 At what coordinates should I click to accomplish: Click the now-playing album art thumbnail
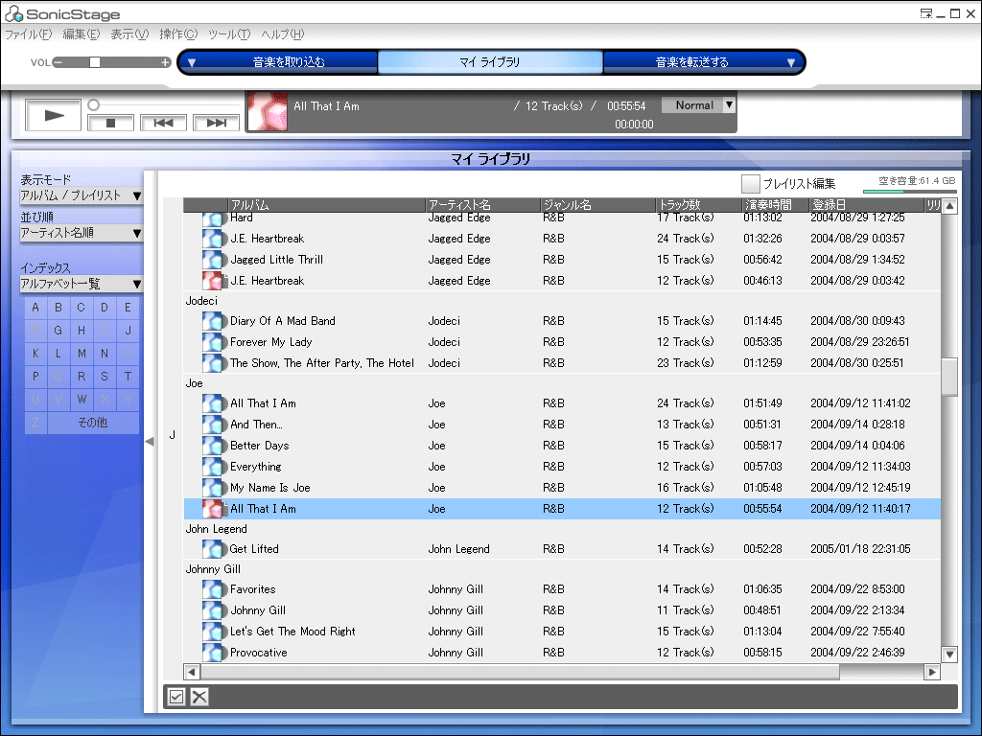[x=268, y=111]
